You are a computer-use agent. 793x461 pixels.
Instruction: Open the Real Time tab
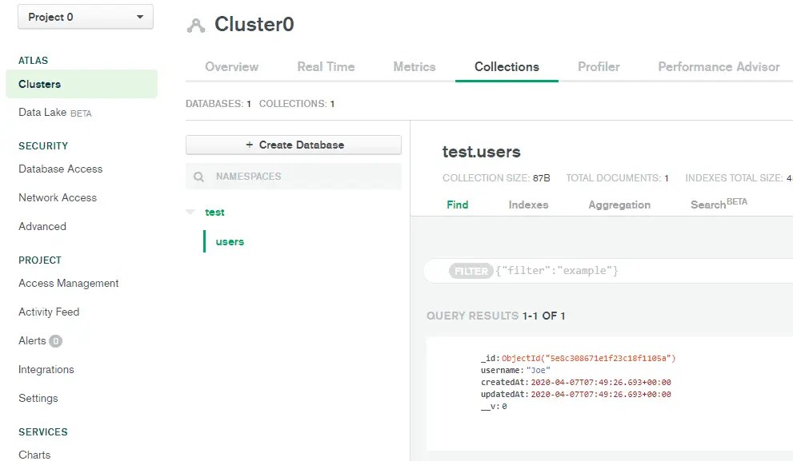point(326,66)
